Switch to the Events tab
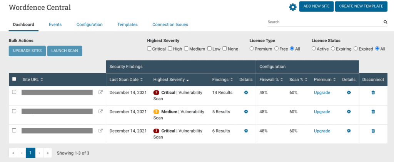This screenshot has height=162, width=394. coord(55,25)
